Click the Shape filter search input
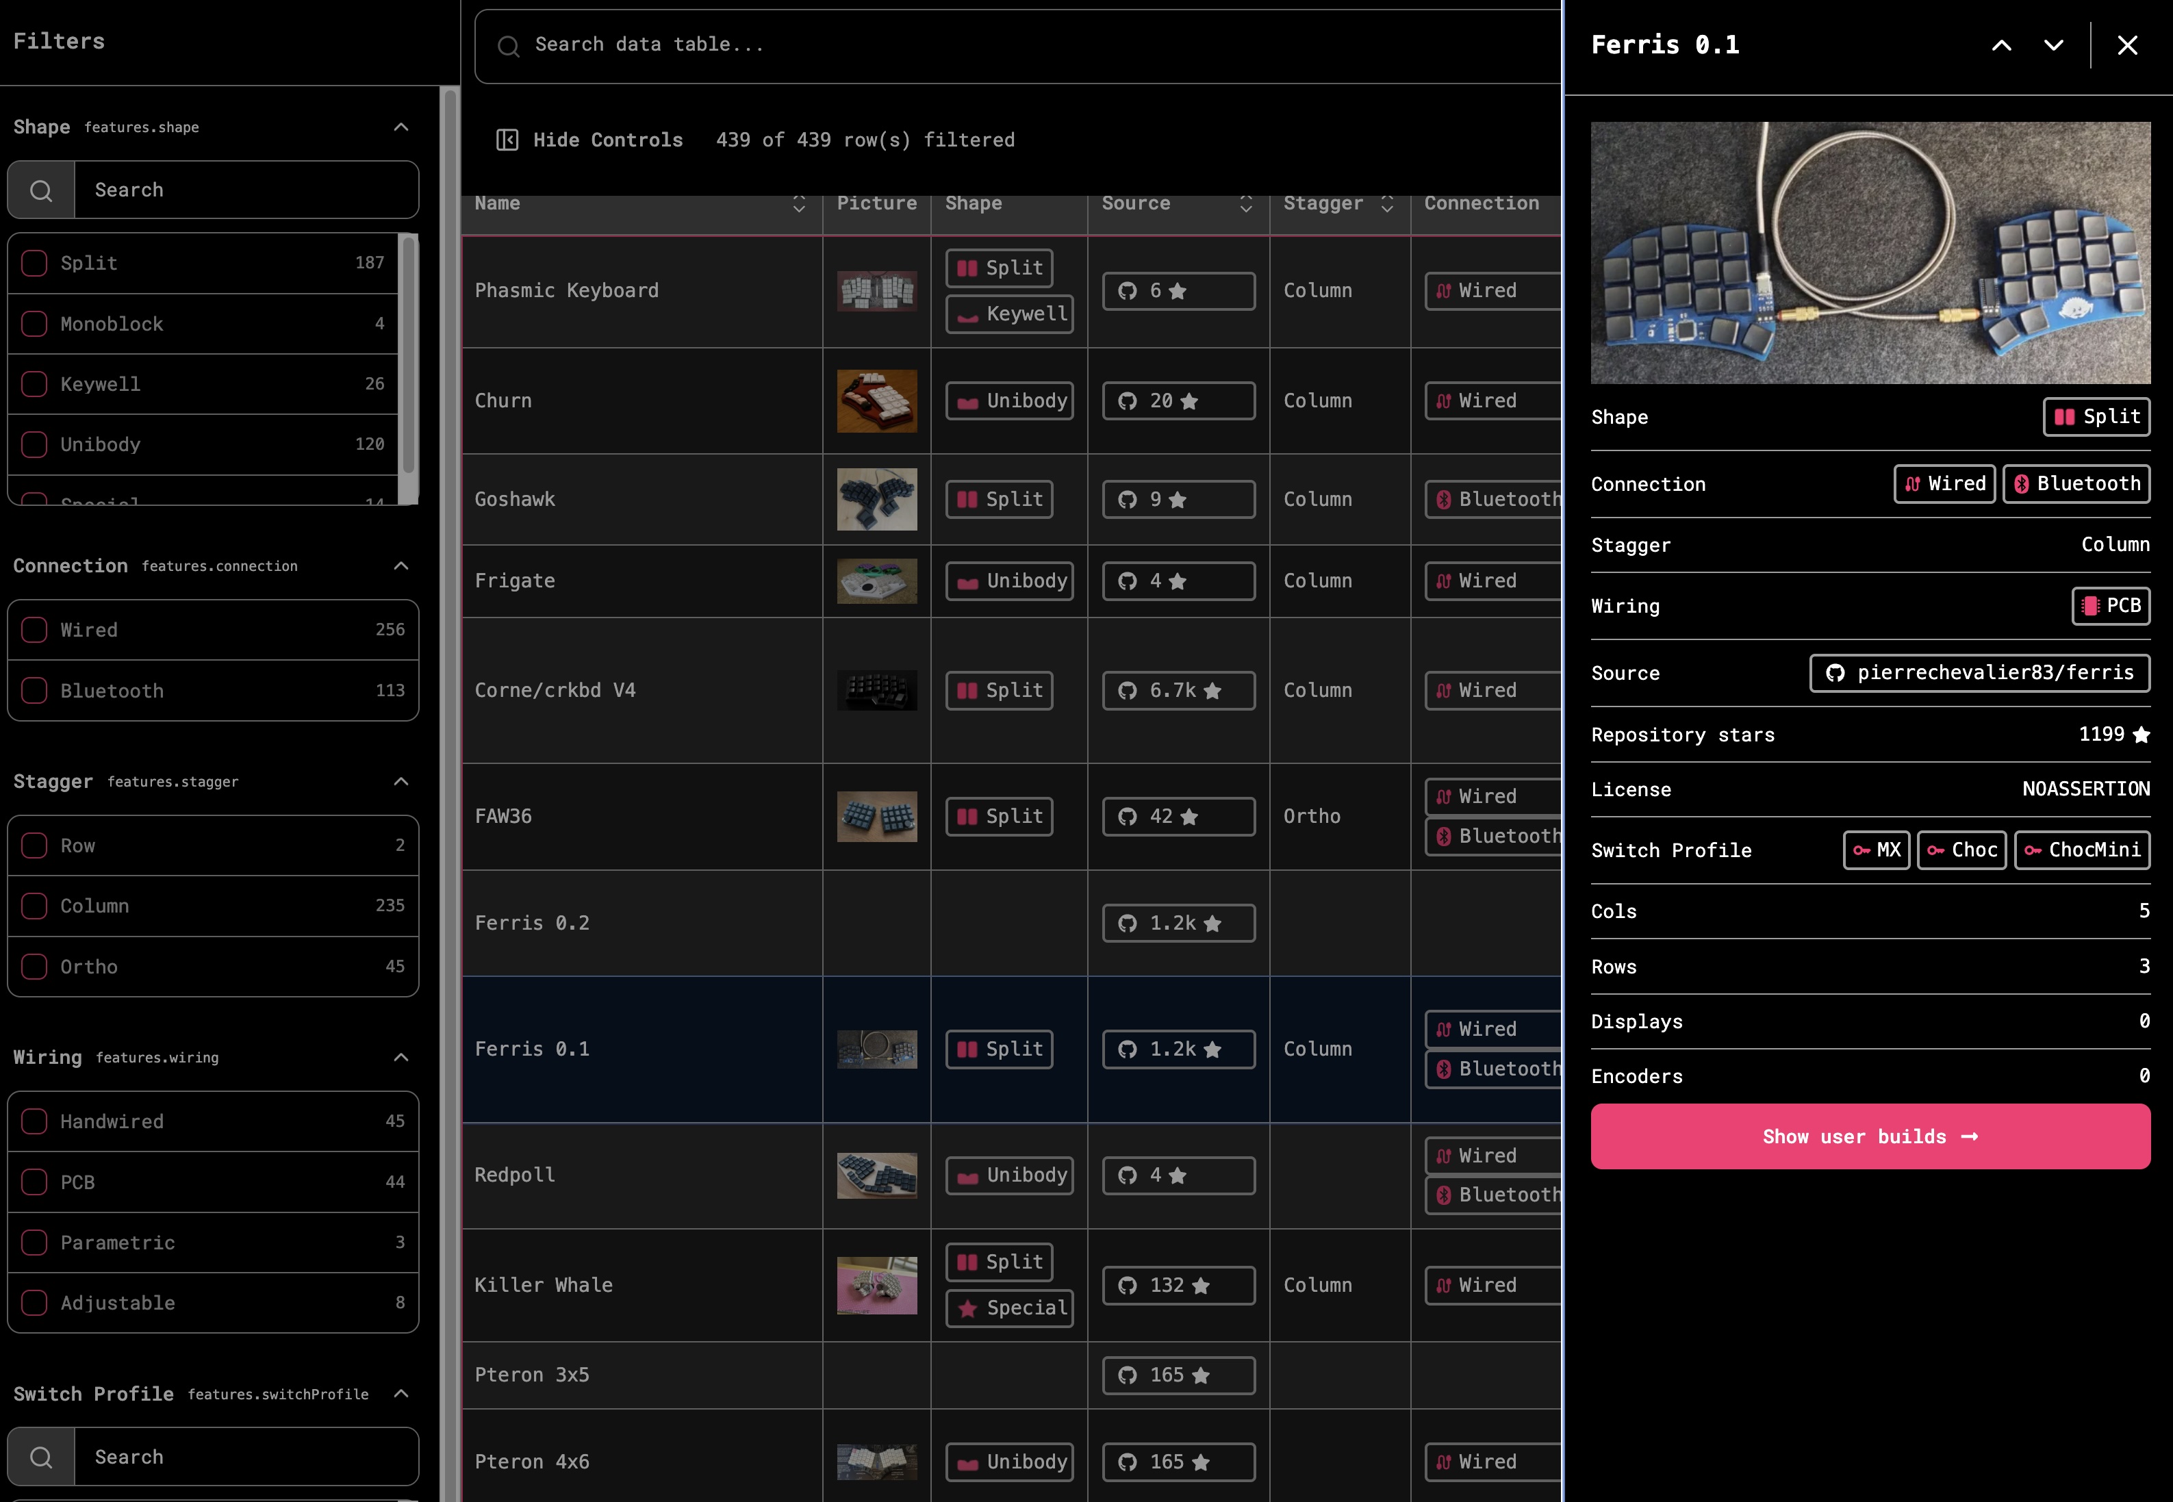2173x1502 pixels. (x=246, y=190)
